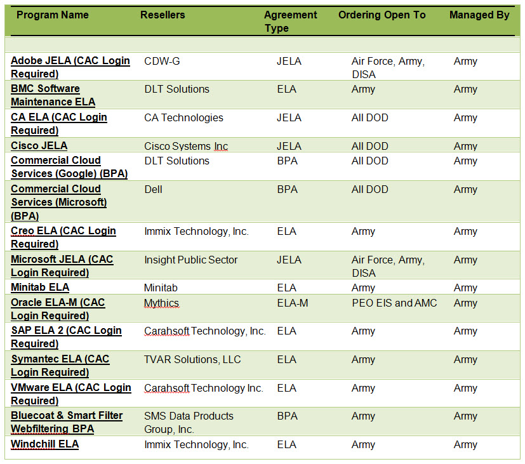Click the 'Minitab' reseller name cell
The width and height of the screenshot is (525, 464).
click(x=161, y=288)
